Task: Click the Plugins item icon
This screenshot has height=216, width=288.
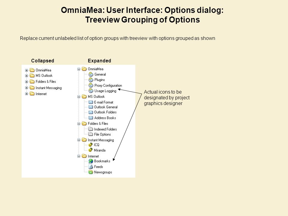Action: (91, 80)
